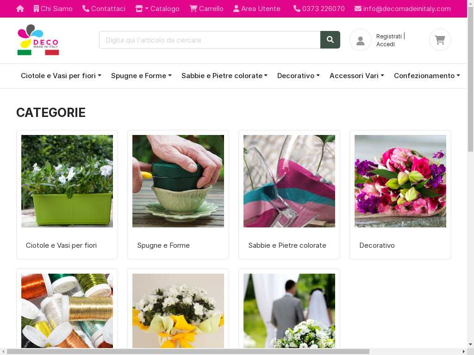Click Sabbie e Pietre colorate card title
Image resolution: width=474 pixels, height=355 pixels.
[287, 245]
